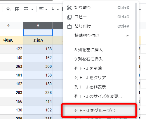Expand the 特殊貼り付け submenu arrow

tap(128, 36)
